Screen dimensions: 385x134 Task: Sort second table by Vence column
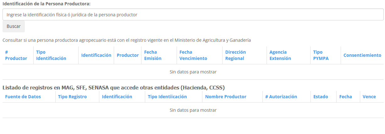(369, 97)
